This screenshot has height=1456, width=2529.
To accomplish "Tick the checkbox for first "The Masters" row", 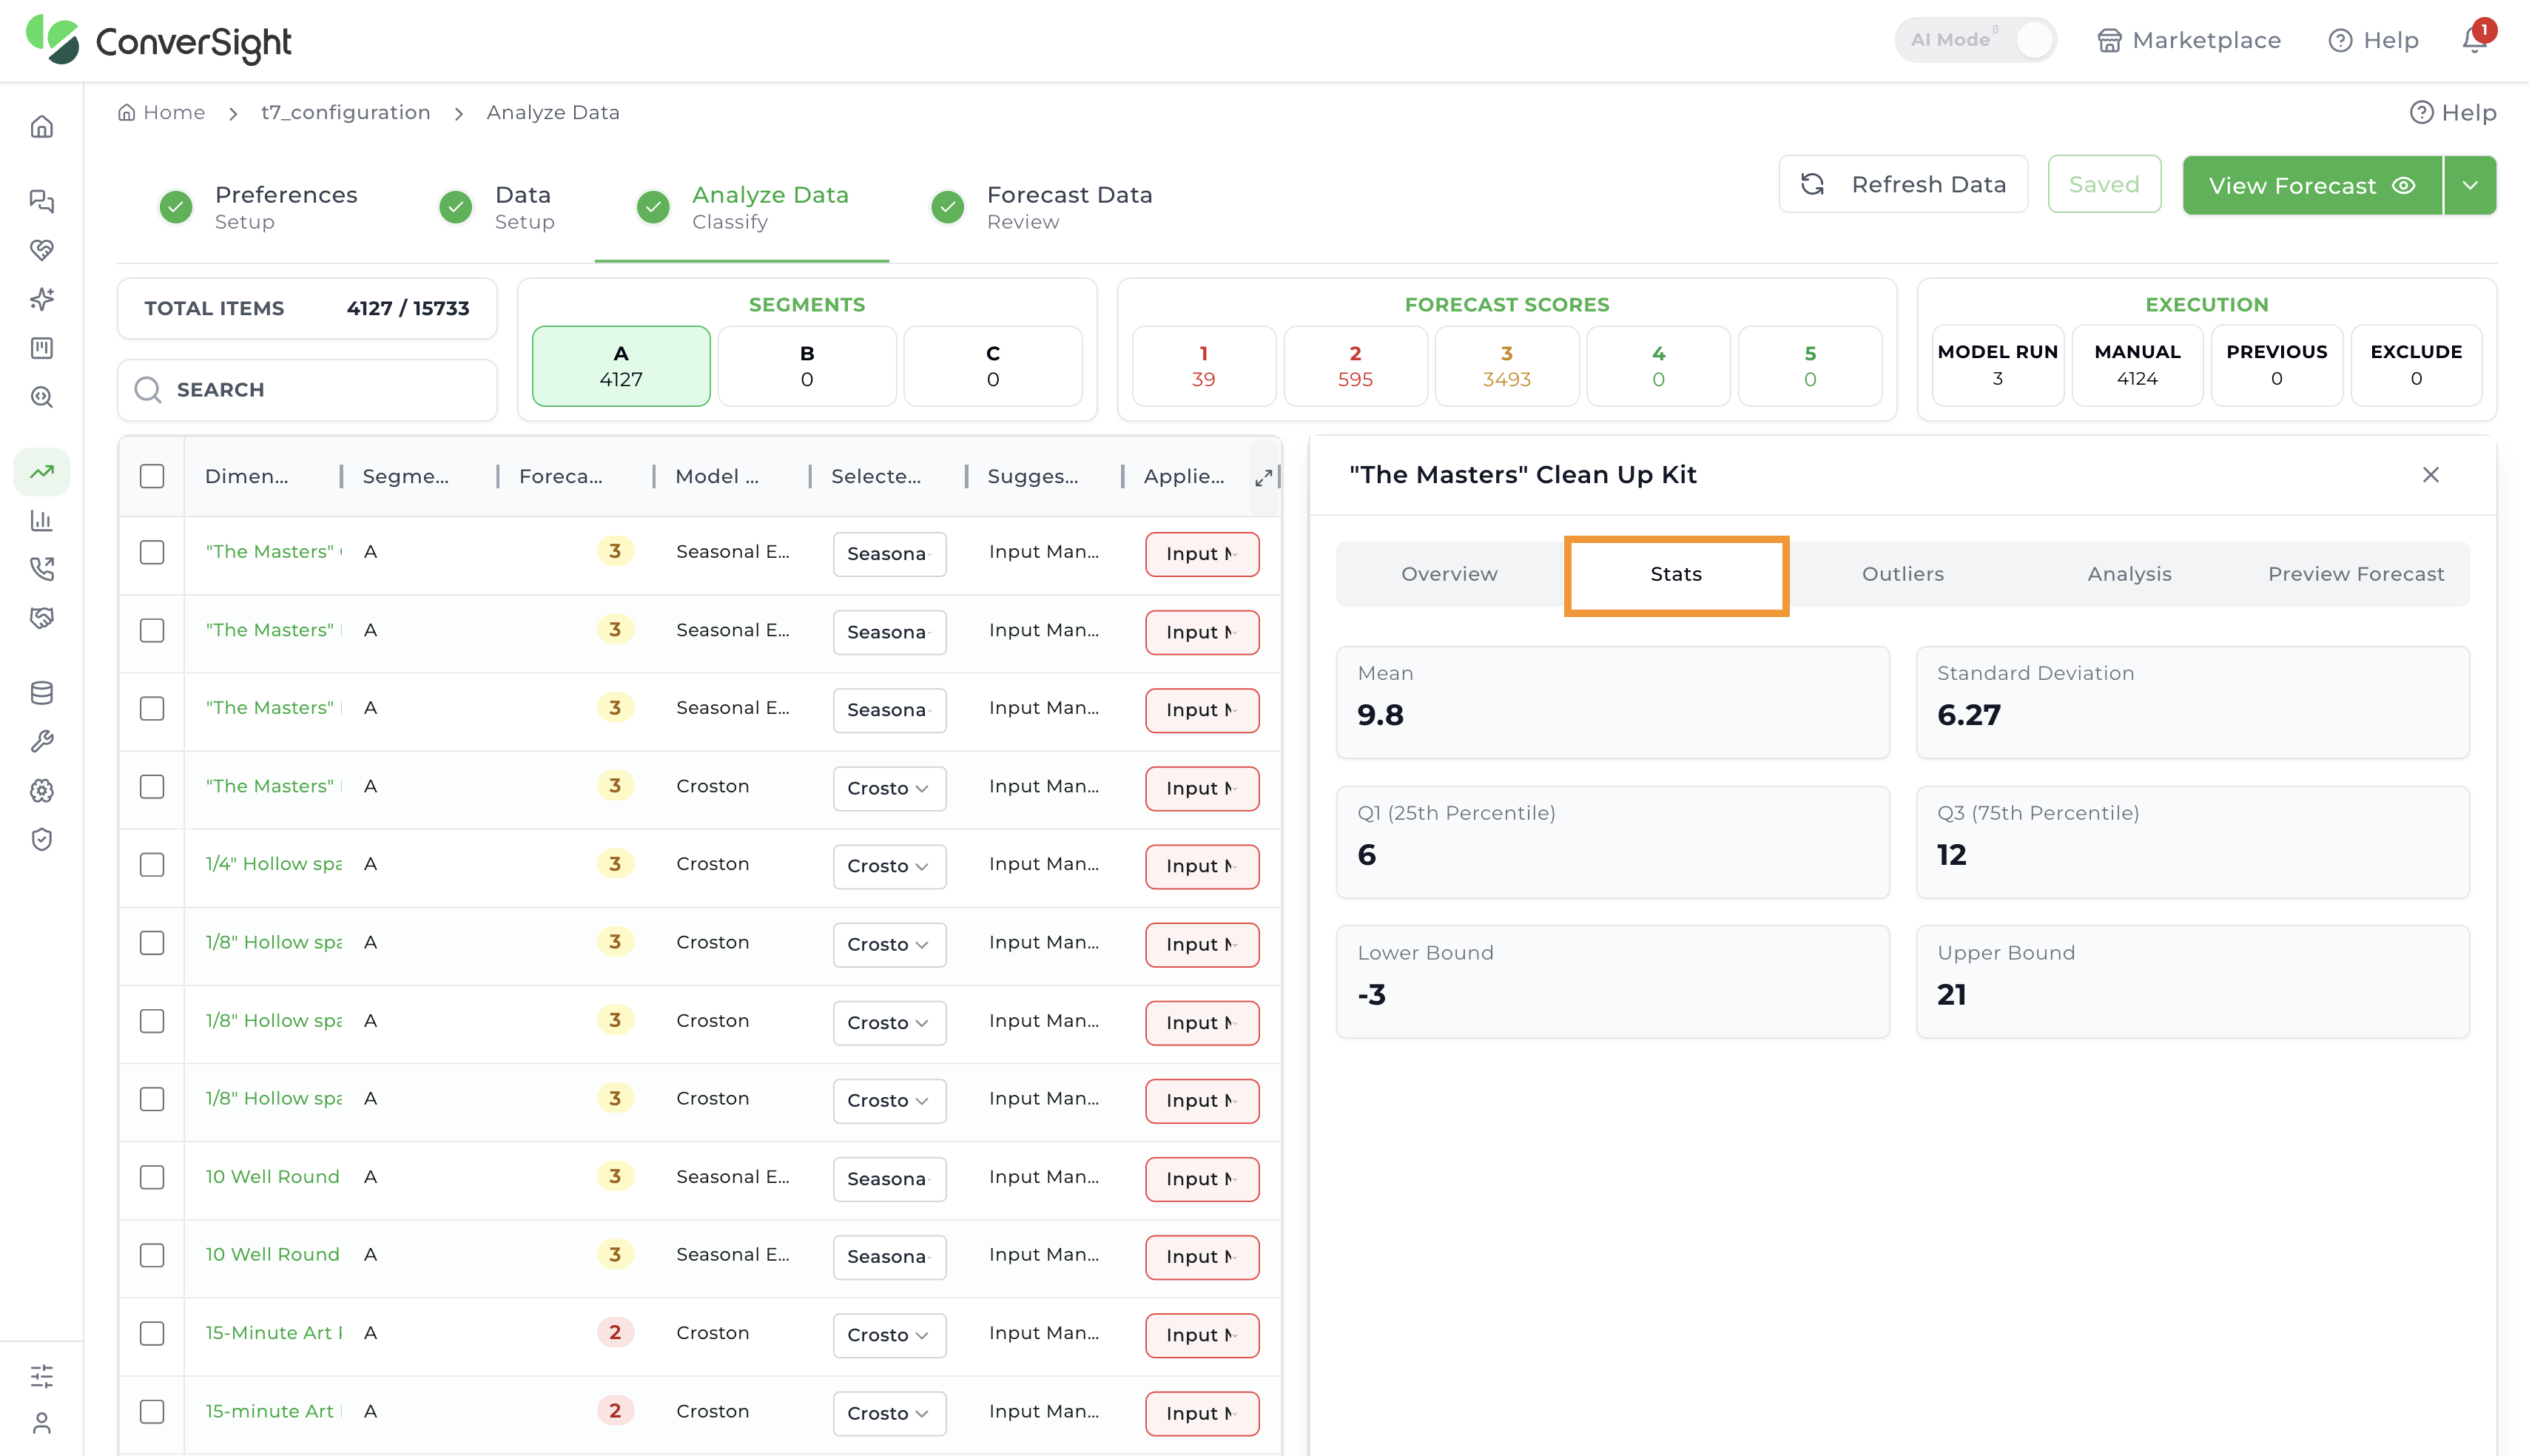I will coord(152,552).
